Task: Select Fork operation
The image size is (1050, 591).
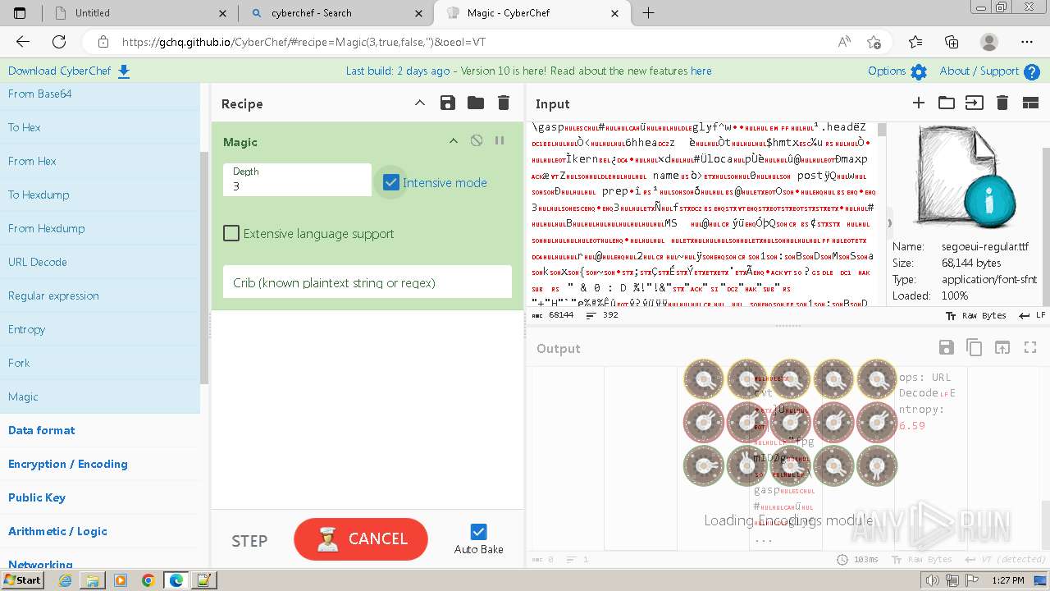Action: pos(100,363)
